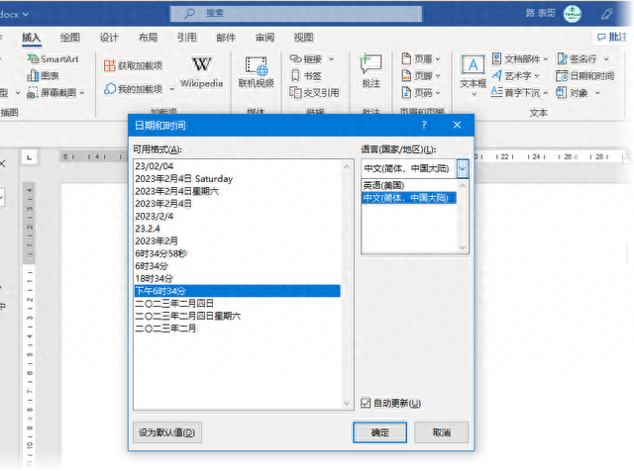This screenshot has height=471, width=634.
Task: Open My Add-ins (我的加载项)
Action: point(133,88)
